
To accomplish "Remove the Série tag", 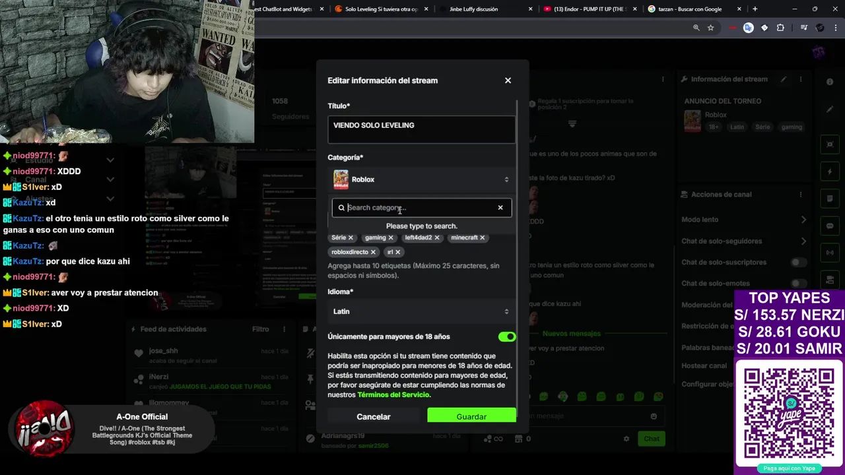I will [x=351, y=237].
